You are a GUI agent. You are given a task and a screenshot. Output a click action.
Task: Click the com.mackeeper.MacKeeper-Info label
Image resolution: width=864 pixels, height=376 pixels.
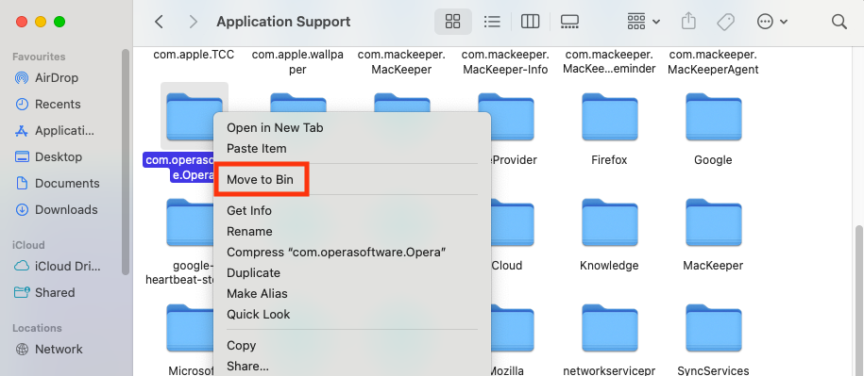505,62
